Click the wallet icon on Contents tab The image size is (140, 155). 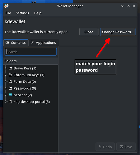(x=7, y=42)
